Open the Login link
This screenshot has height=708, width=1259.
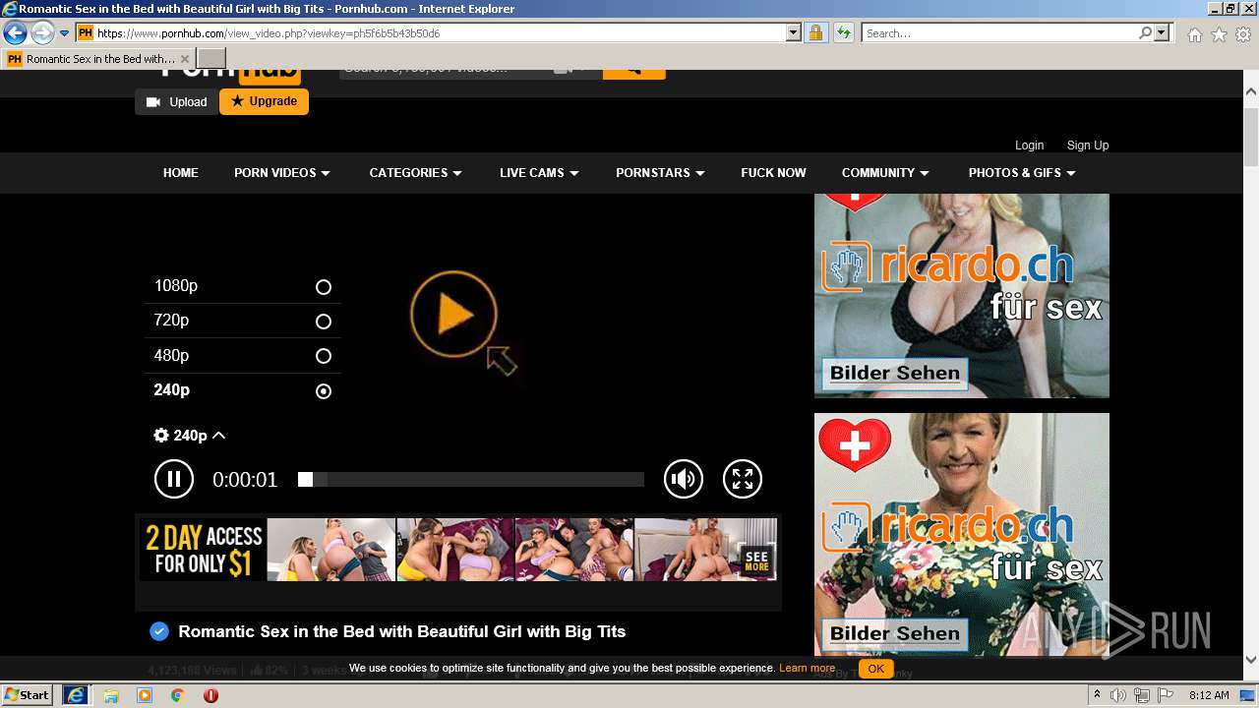[x=1029, y=145]
